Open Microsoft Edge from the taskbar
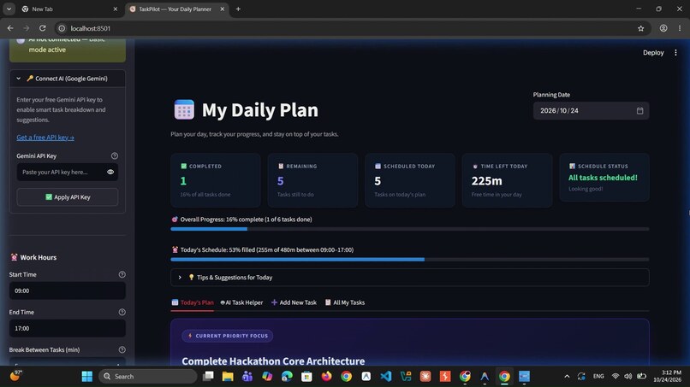This screenshot has width=690, height=387. (x=287, y=377)
